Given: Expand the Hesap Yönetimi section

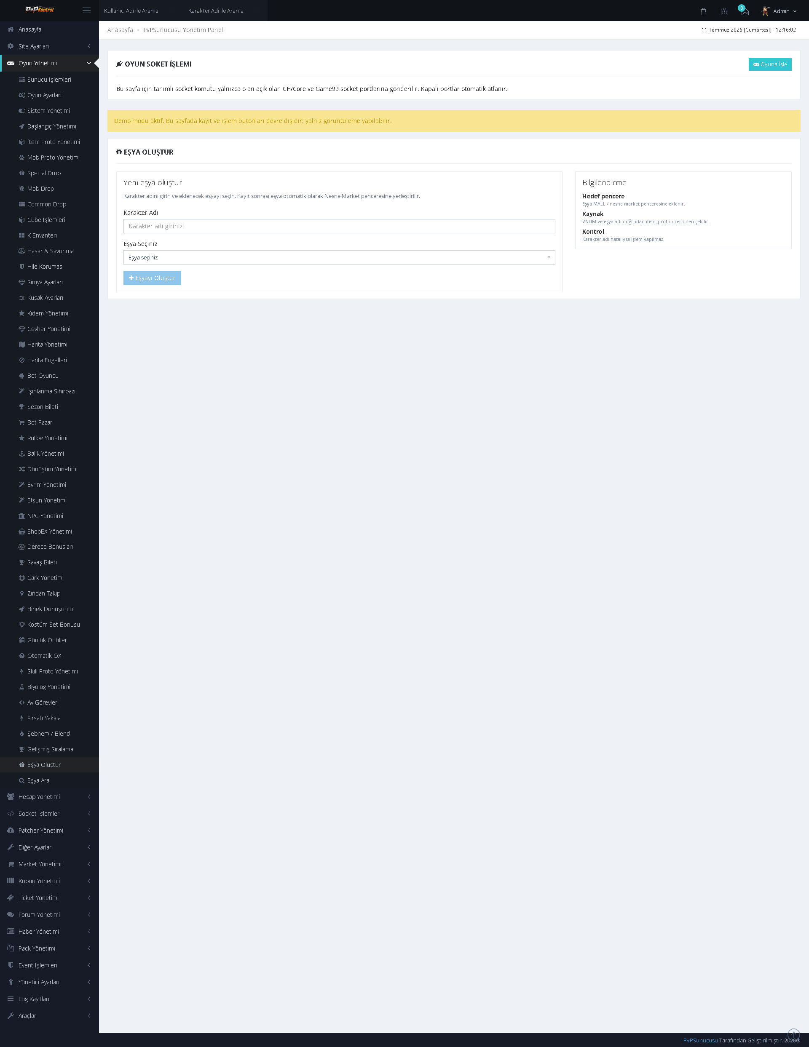Looking at the screenshot, I should click(x=49, y=796).
